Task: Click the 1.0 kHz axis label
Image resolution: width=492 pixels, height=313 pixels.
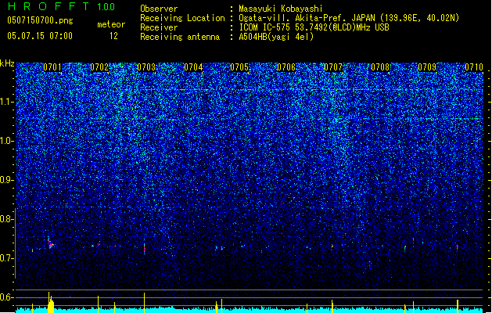Action: click(6, 141)
